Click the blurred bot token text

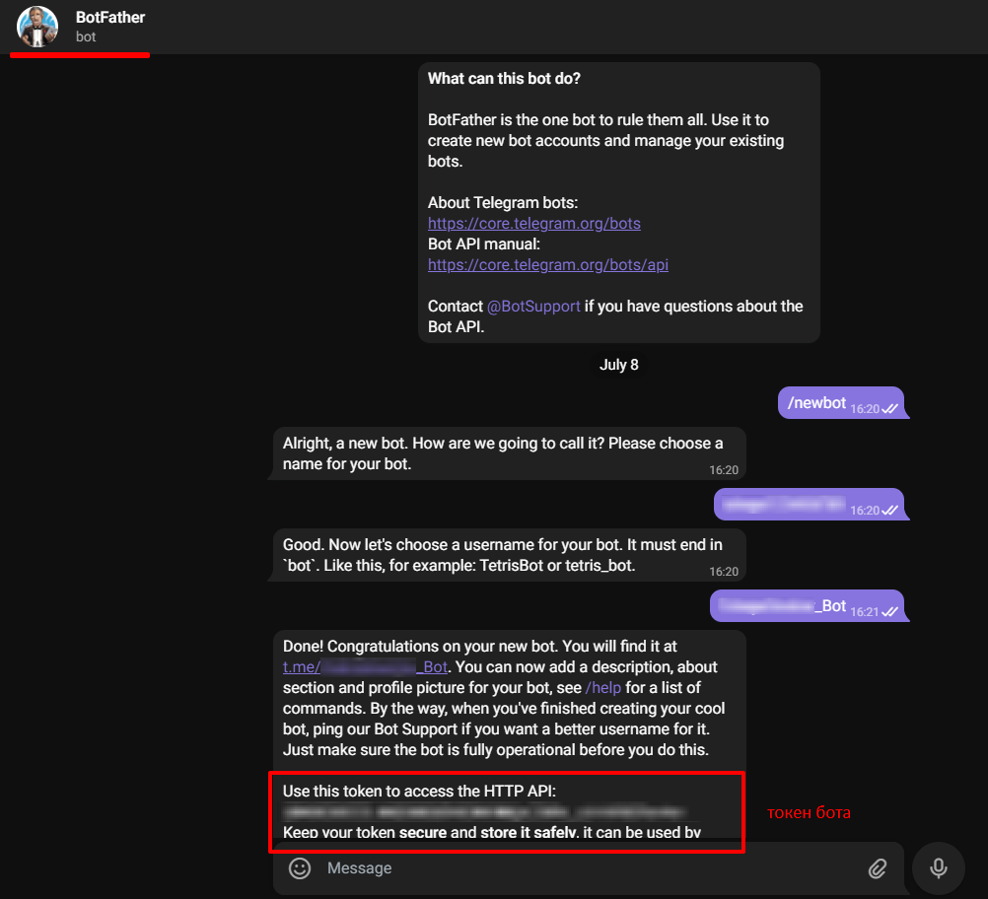pos(483,812)
